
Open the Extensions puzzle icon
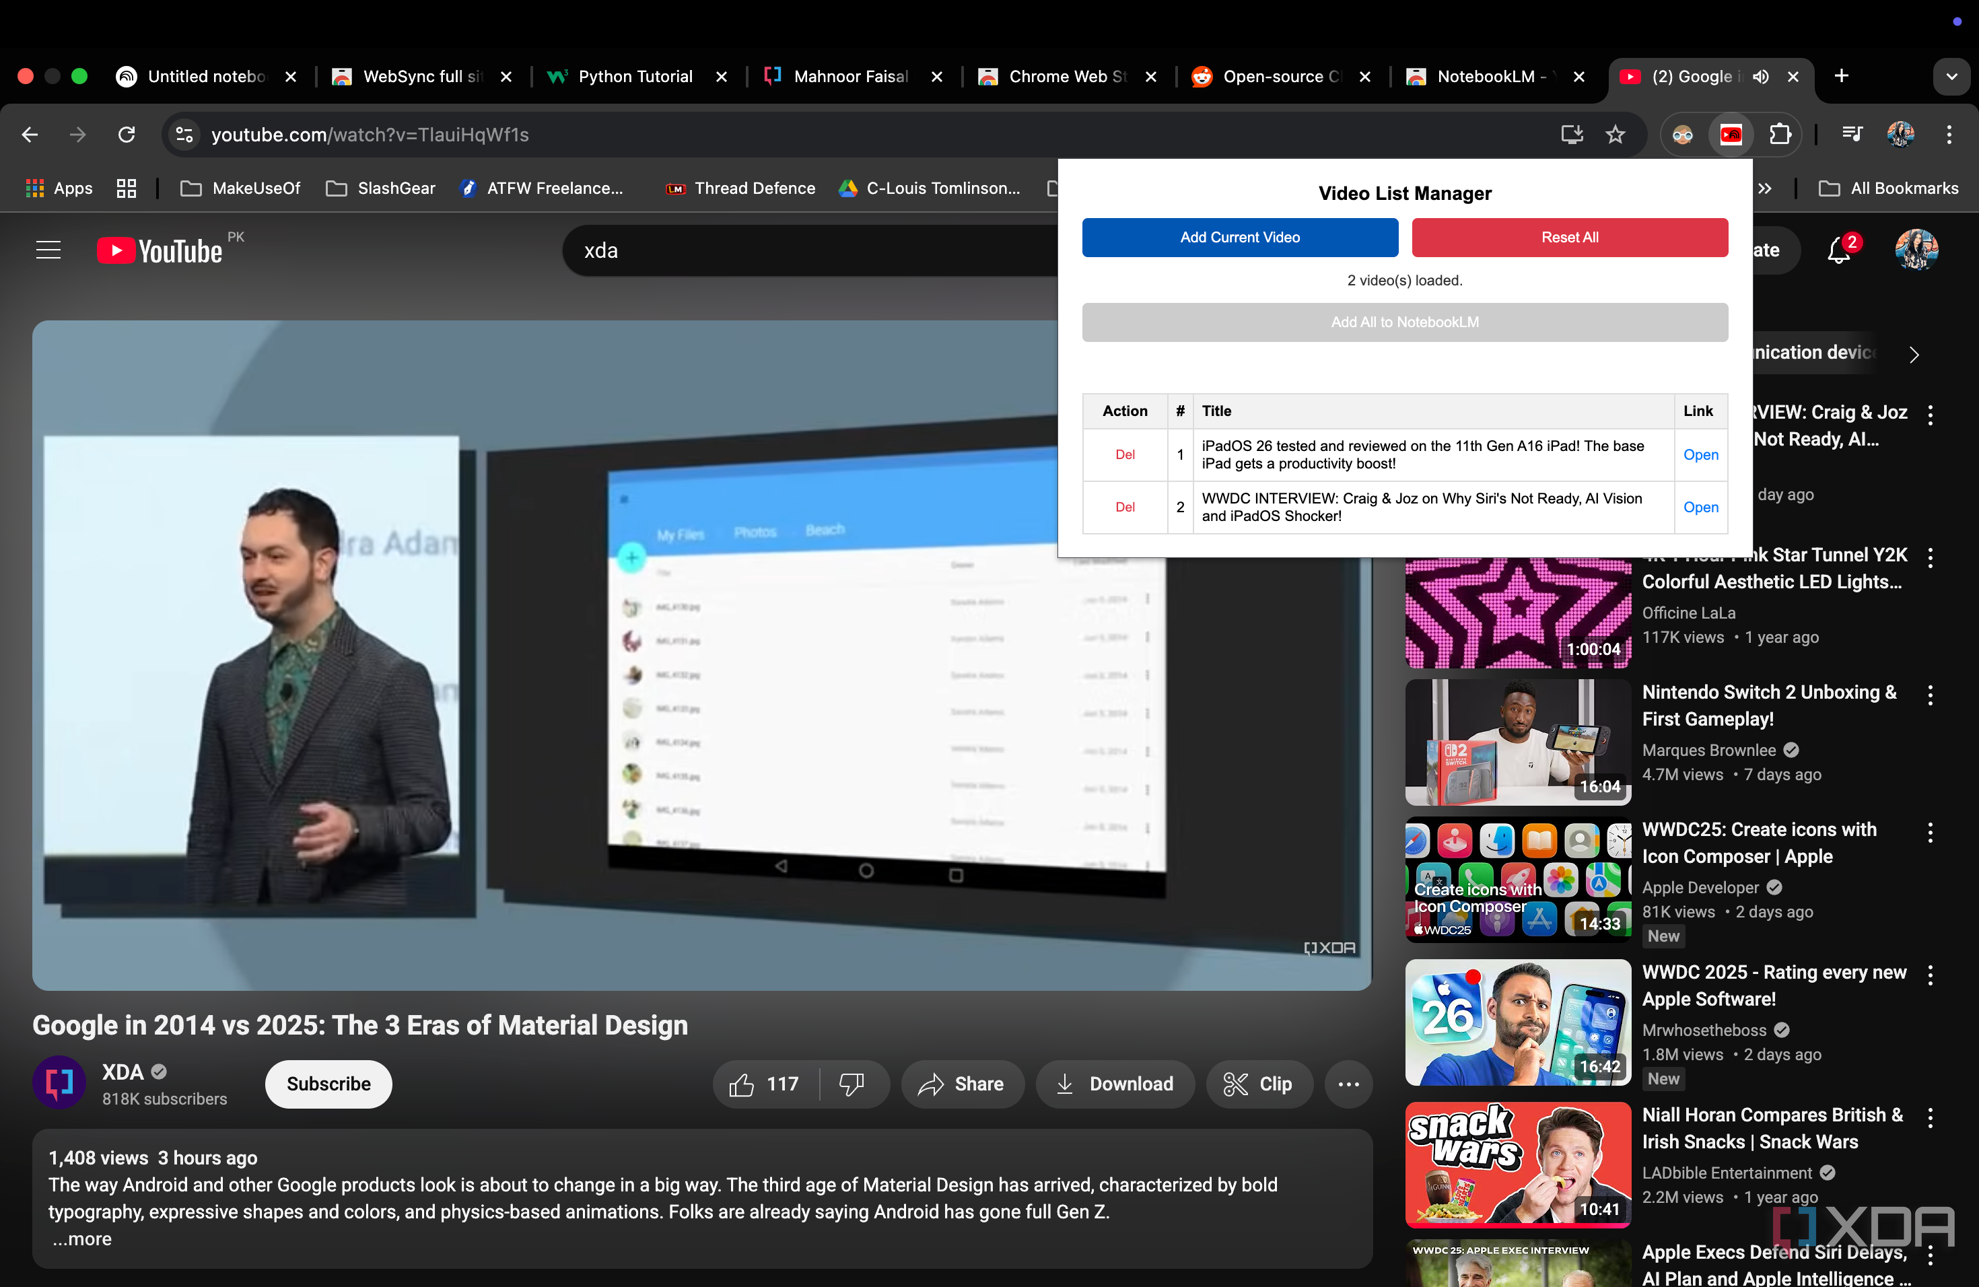click(x=1780, y=134)
